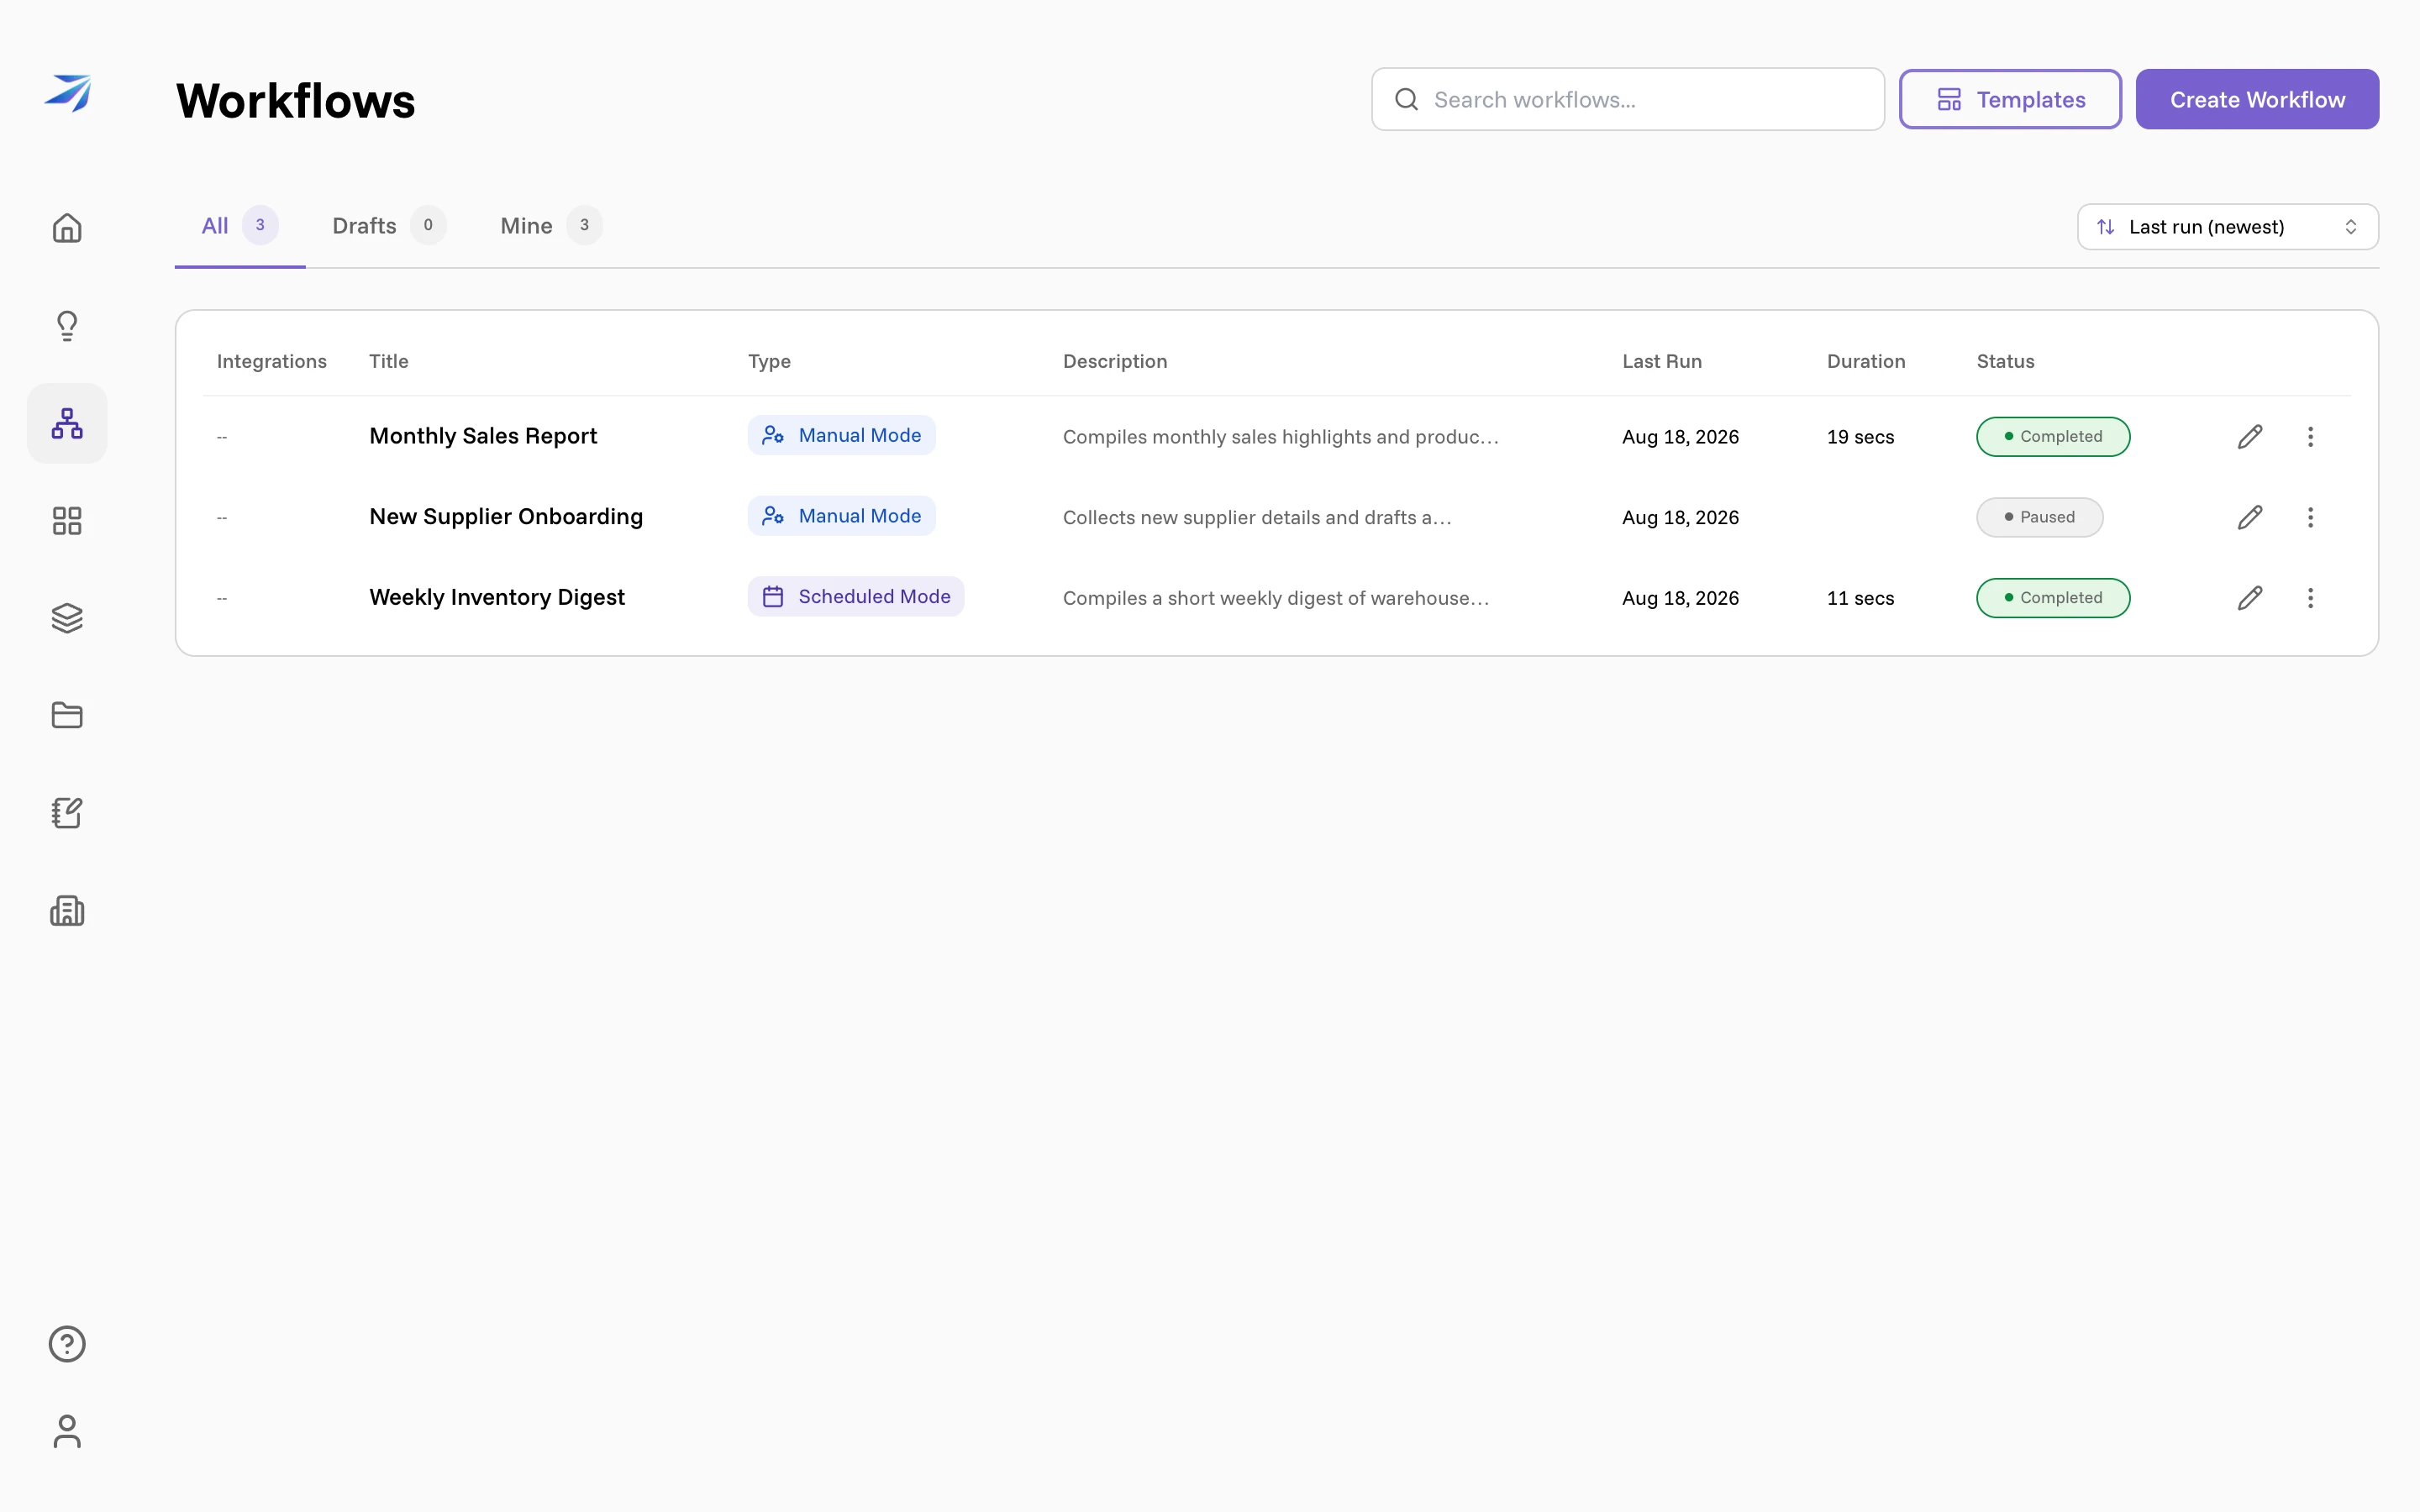Edit New Supplier Onboarding with pencil icon

click(2250, 517)
